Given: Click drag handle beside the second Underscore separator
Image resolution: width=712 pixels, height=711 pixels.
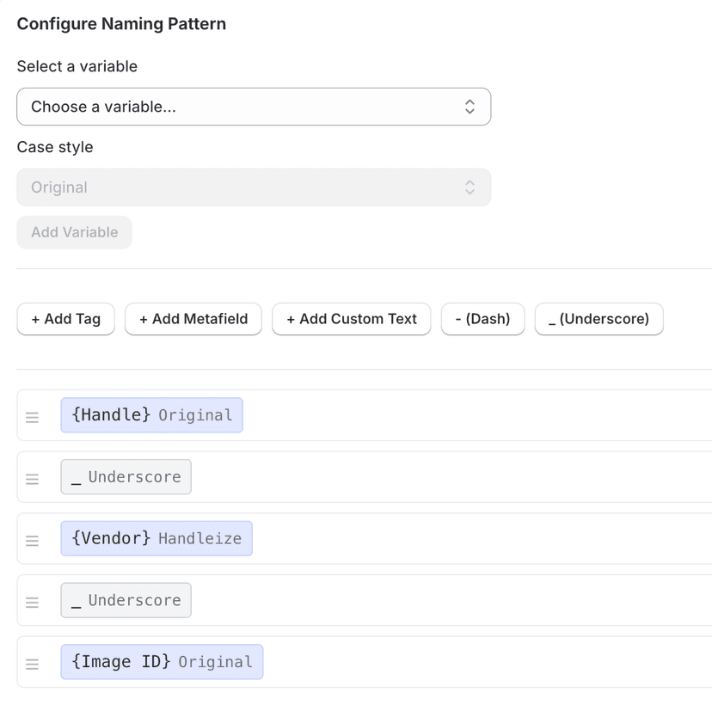Looking at the screenshot, I should click(33, 602).
